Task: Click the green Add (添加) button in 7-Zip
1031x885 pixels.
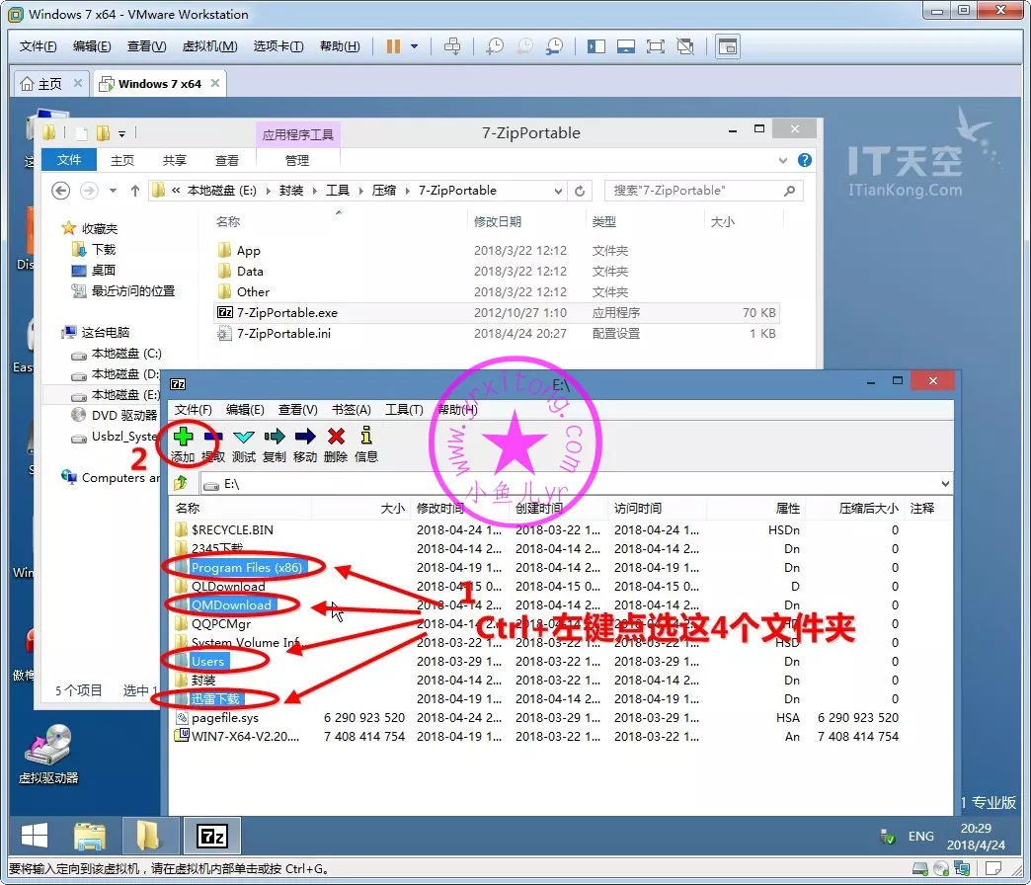Action: [183, 438]
